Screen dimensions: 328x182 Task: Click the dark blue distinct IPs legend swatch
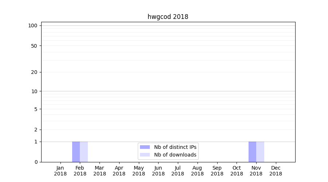pos(145,147)
